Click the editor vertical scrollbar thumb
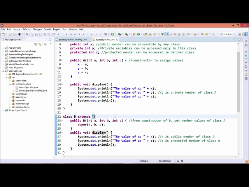Viewport: 249px width, 187px height. [238, 81]
